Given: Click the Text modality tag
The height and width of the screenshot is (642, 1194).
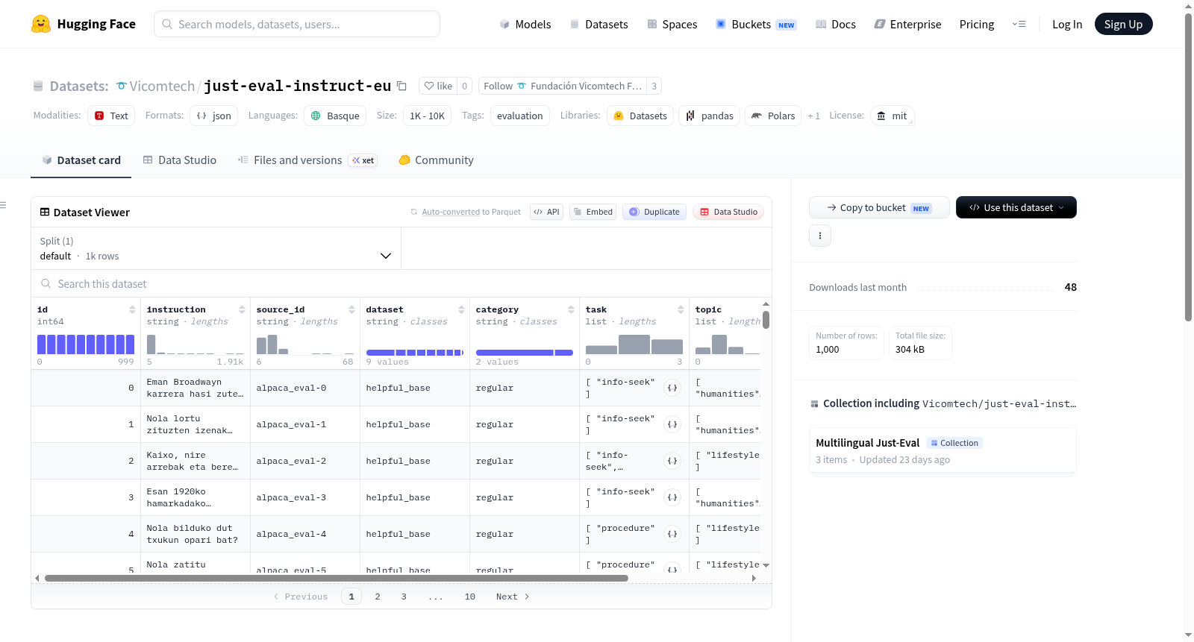Looking at the screenshot, I should [x=111, y=116].
